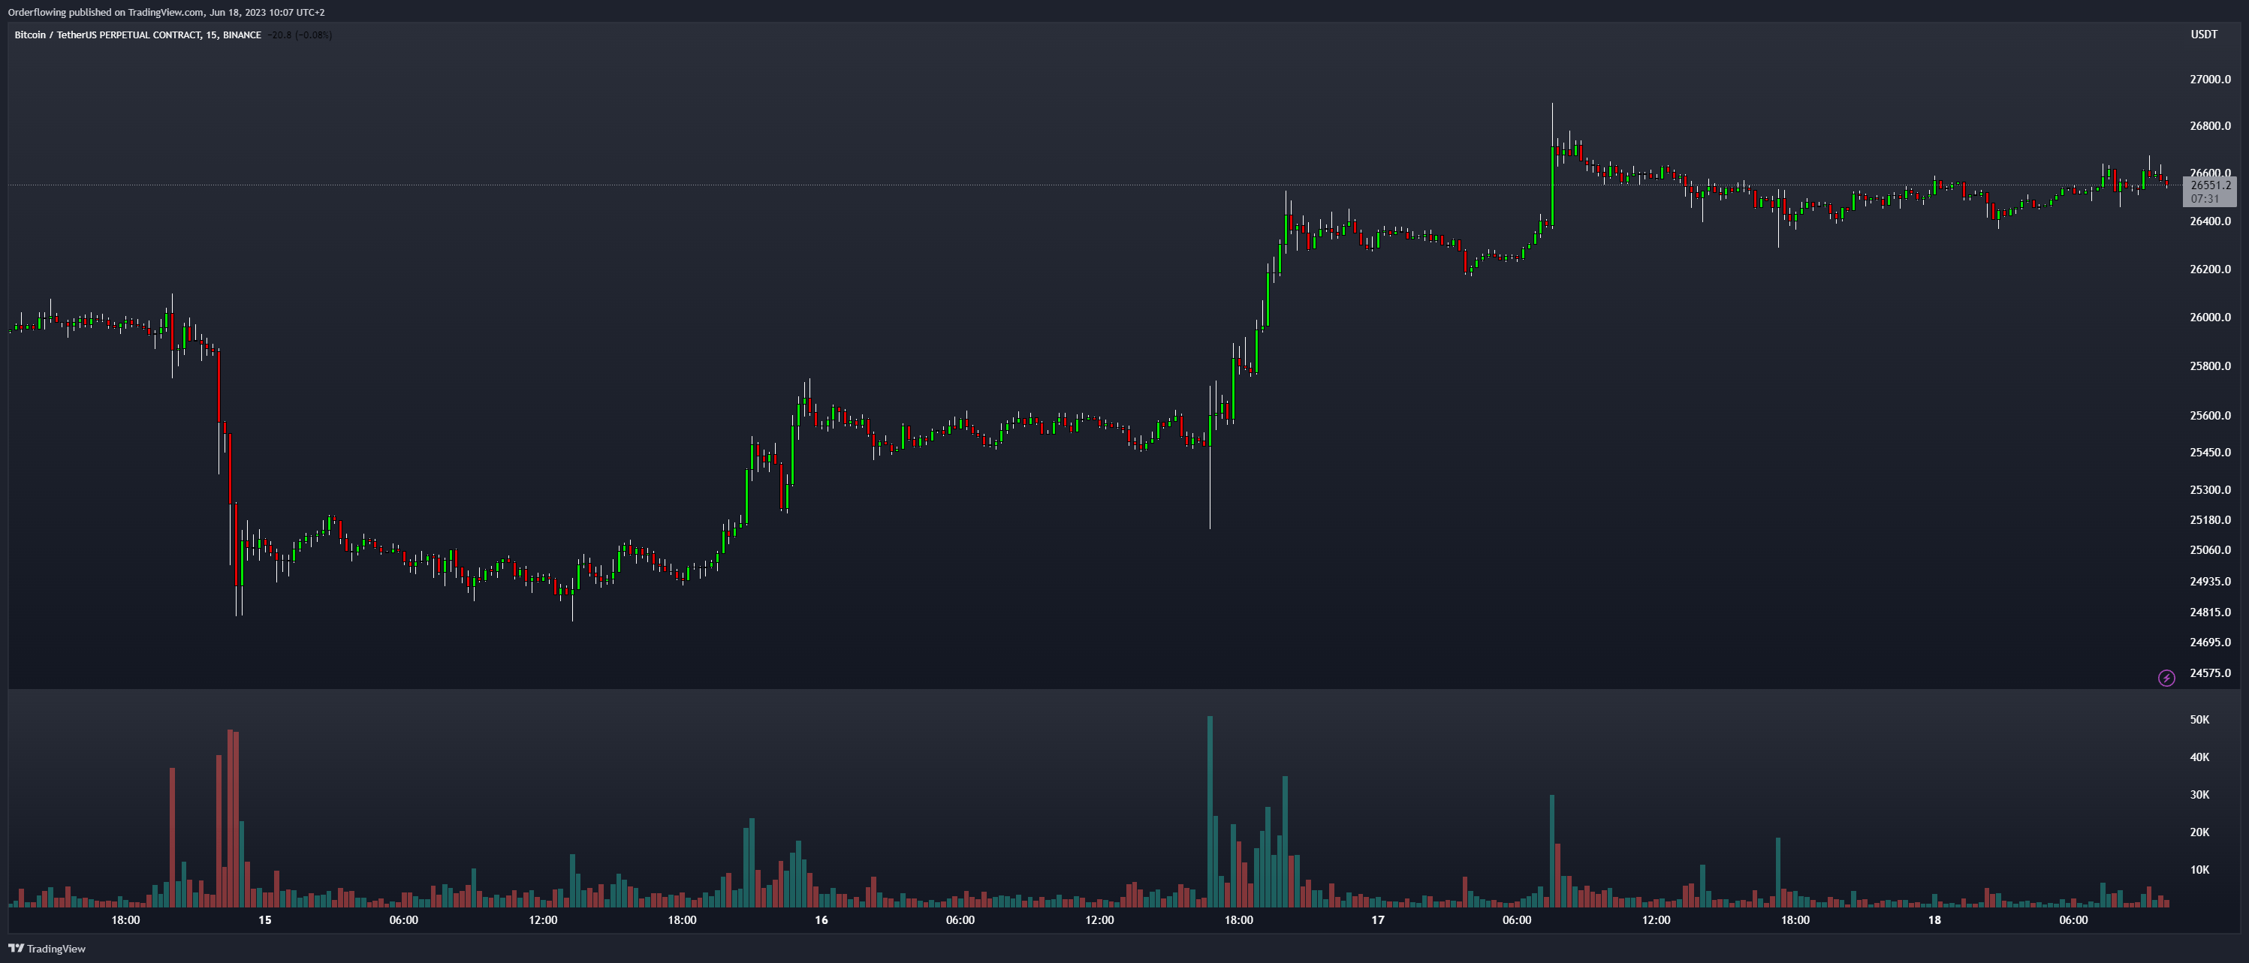The height and width of the screenshot is (963, 2249).
Task: Click the current price label 26551.2
Action: coord(2210,185)
